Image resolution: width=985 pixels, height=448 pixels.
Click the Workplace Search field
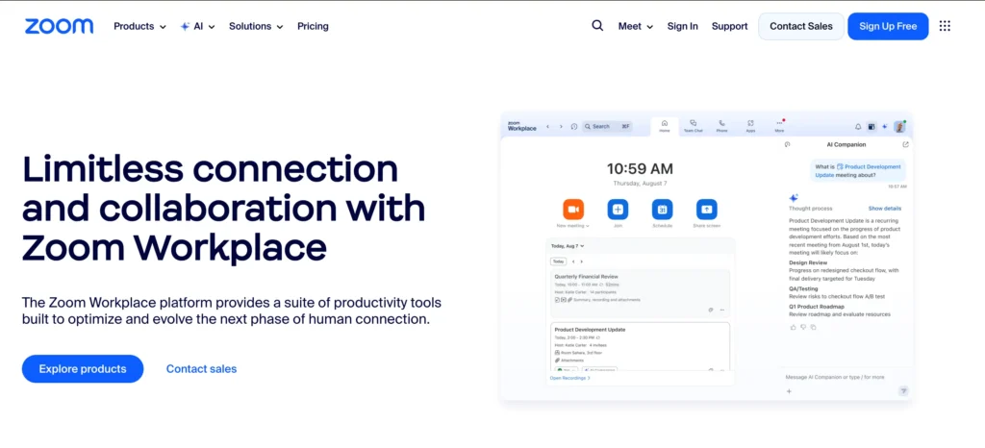606,126
